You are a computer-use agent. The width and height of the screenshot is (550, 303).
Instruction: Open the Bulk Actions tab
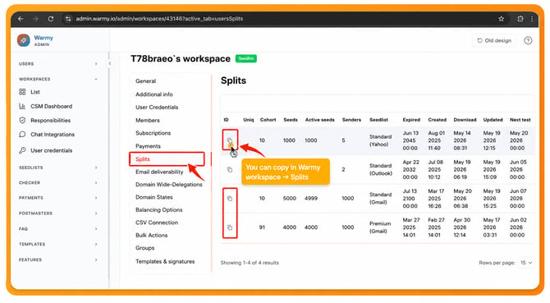(152, 236)
